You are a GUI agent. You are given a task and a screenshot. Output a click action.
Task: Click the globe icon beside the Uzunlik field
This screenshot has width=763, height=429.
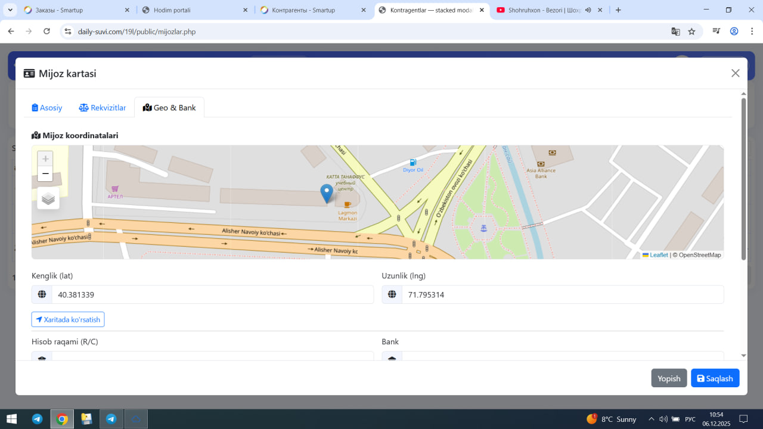[392, 294]
